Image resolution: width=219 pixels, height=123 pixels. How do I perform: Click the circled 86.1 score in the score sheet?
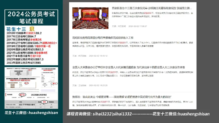coord(54,83)
